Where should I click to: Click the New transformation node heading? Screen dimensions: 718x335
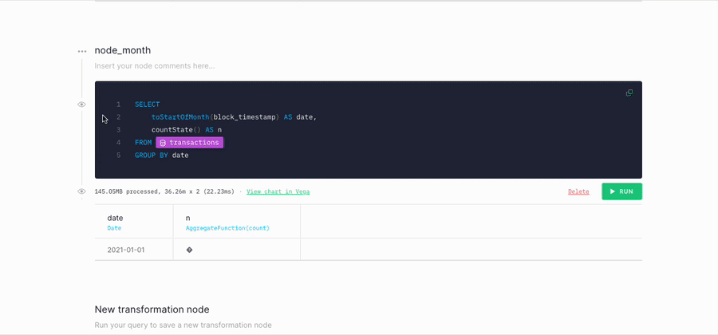152,309
